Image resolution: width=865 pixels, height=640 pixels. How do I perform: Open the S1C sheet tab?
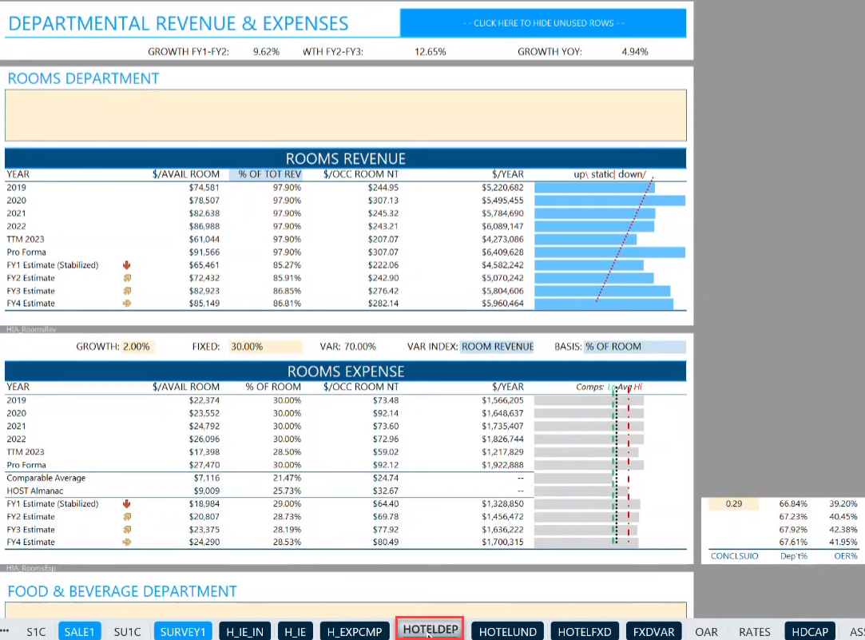(x=37, y=632)
